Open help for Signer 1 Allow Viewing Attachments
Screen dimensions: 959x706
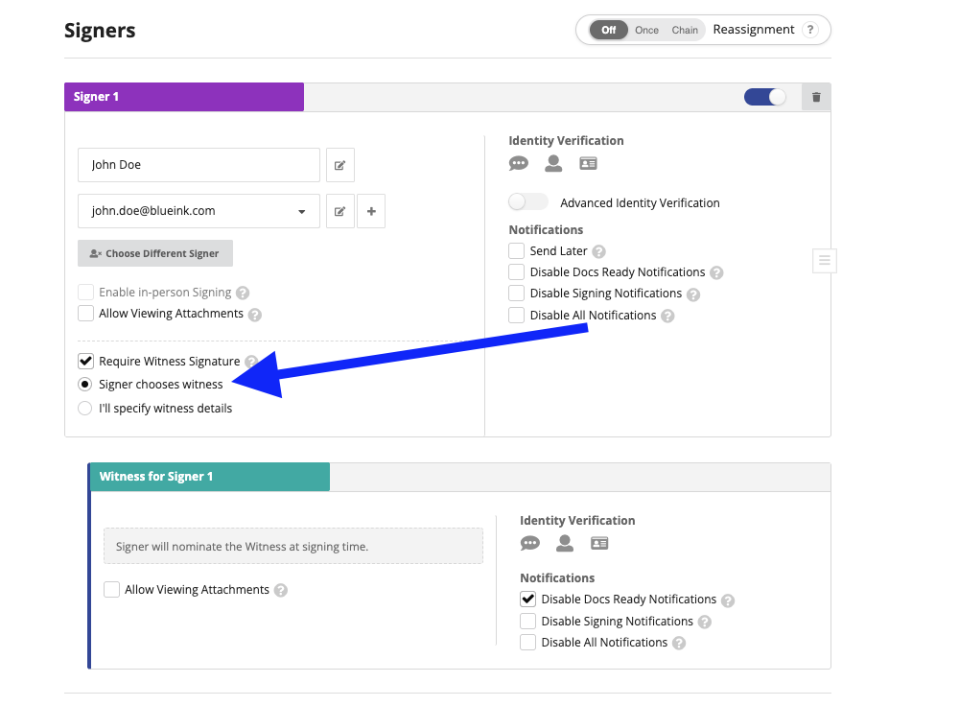(x=255, y=315)
